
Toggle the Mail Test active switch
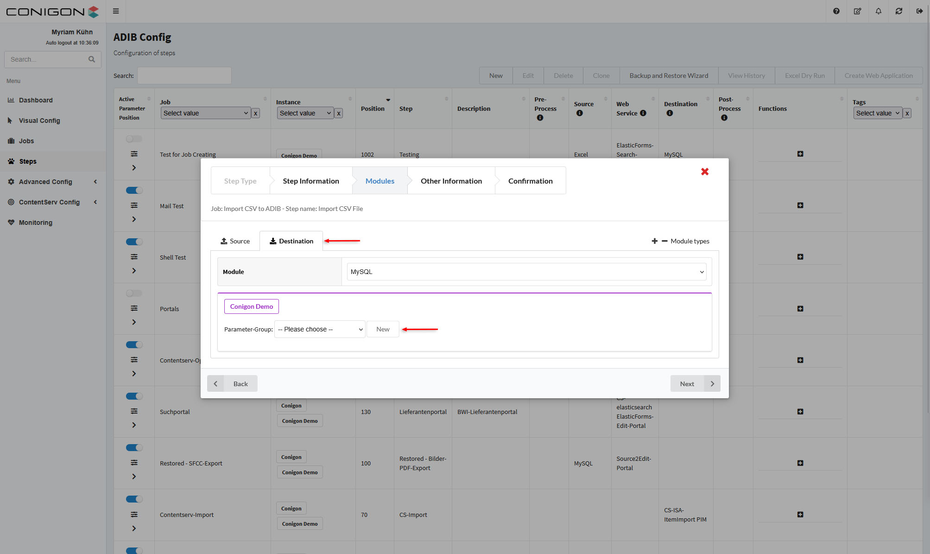point(134,190)
